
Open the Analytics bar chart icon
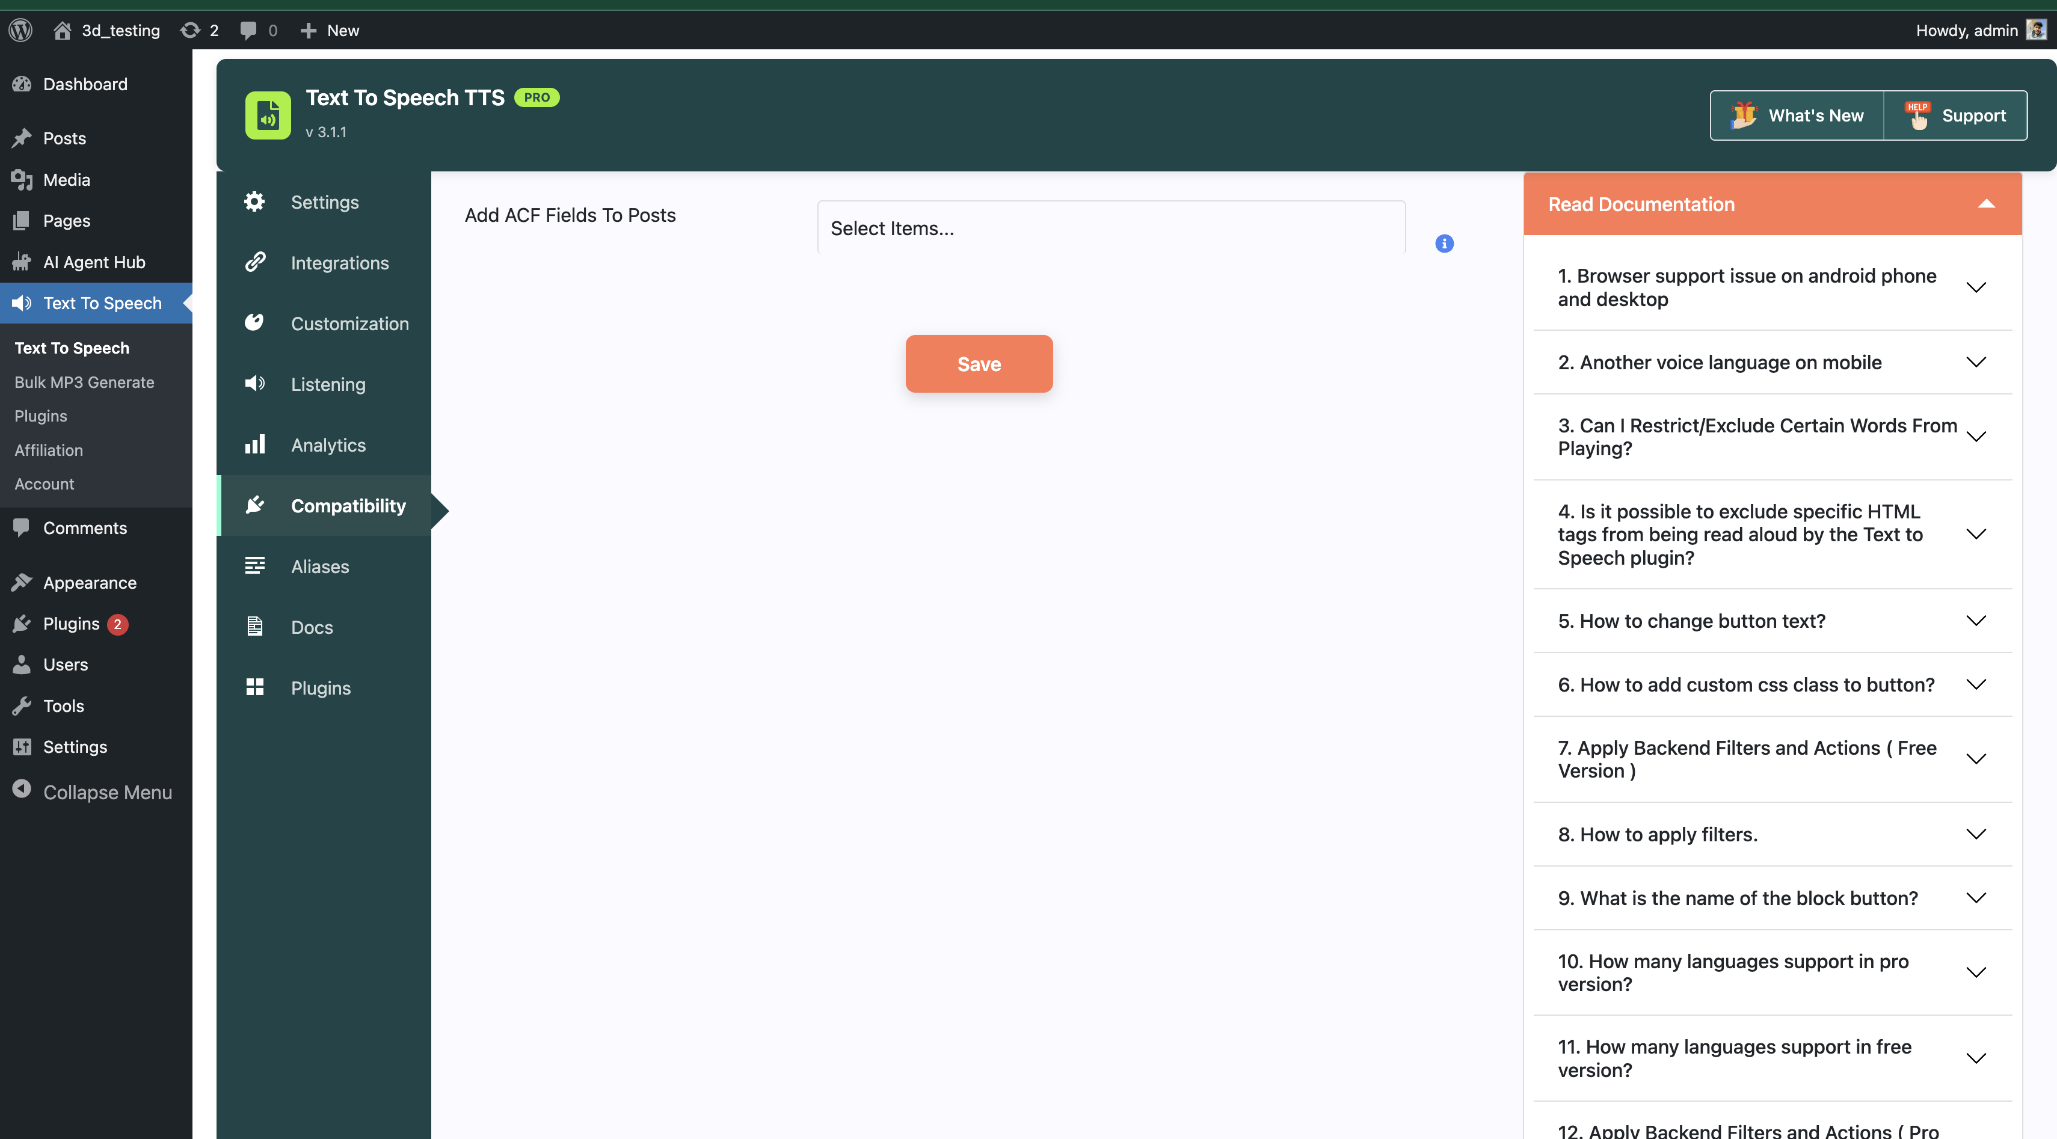(x=254, y=444)
